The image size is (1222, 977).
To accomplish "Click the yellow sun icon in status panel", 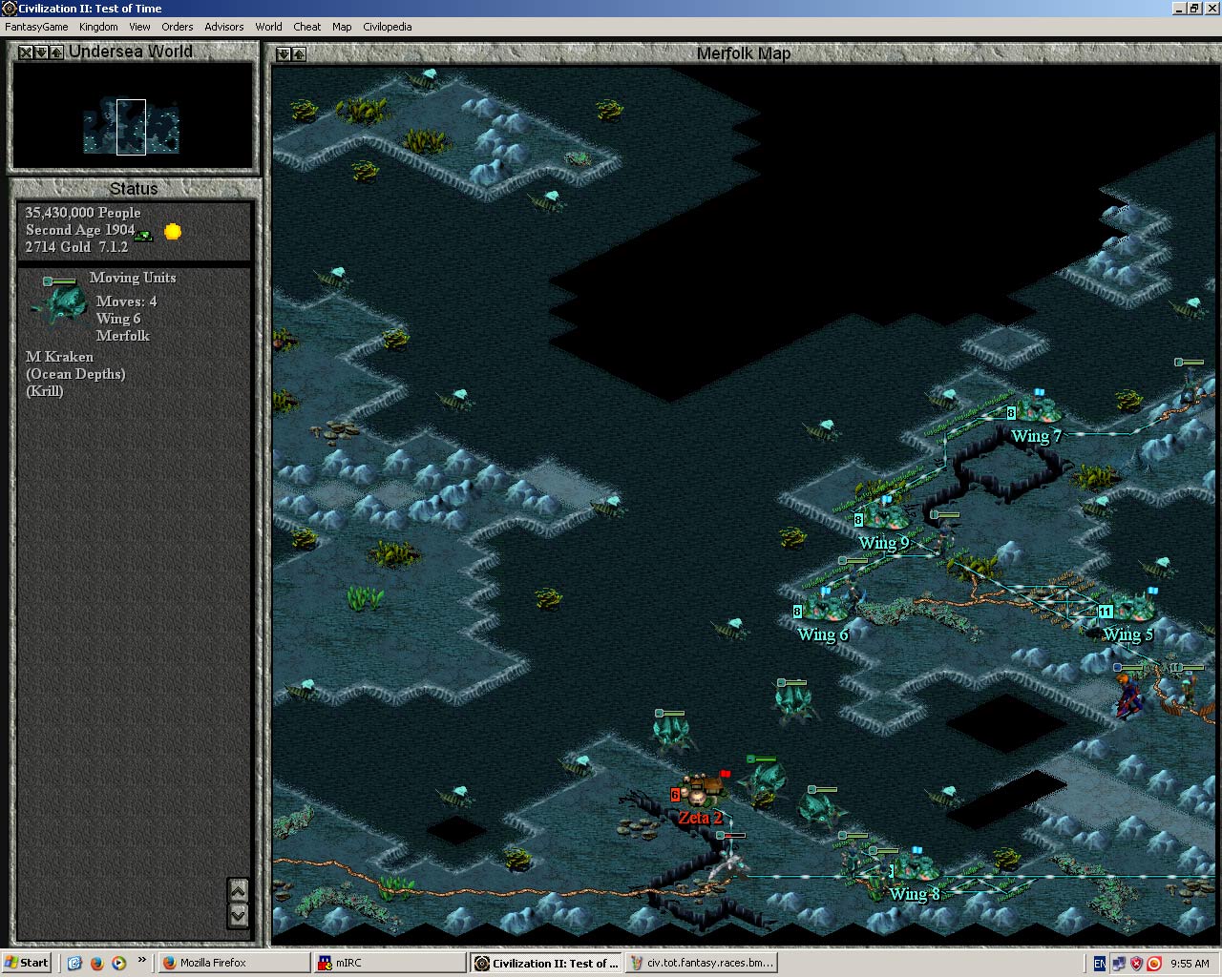I will [x=173, y=231].
